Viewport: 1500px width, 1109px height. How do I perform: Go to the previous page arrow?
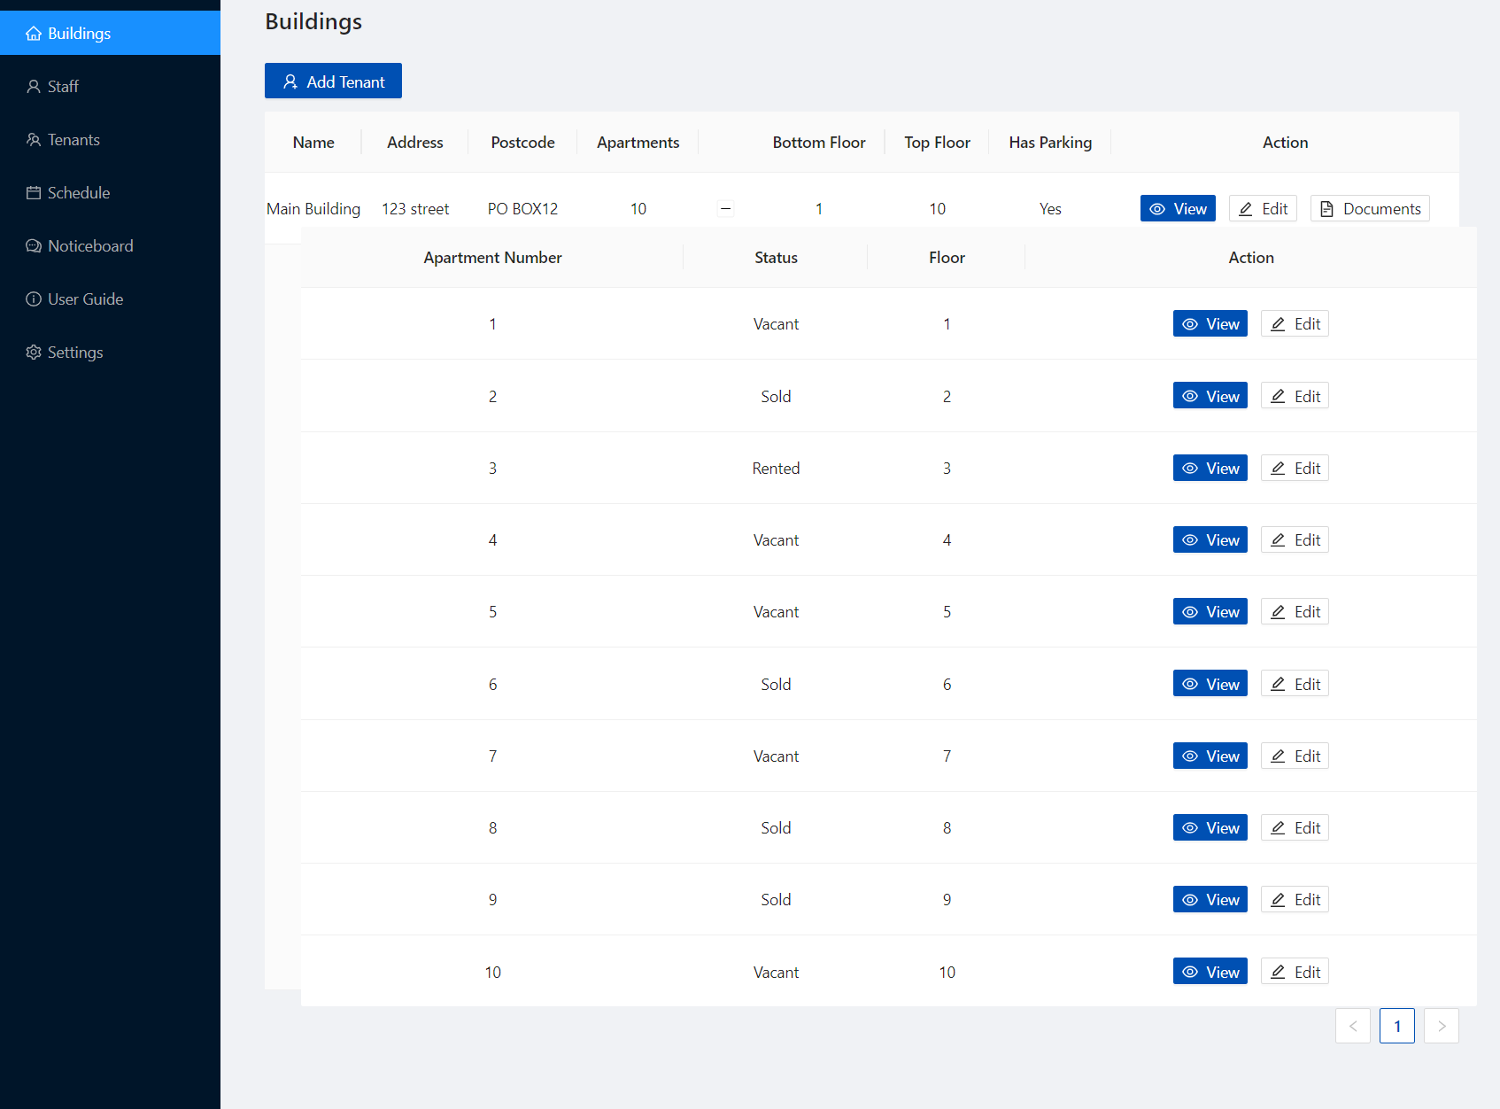[x=1353, y=1026]
